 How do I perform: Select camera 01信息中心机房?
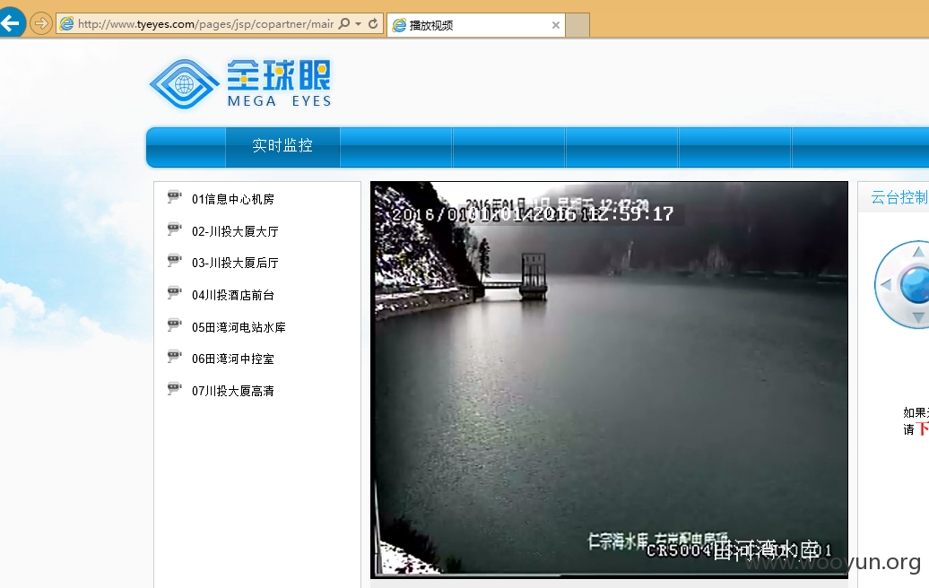coord(233,200)
